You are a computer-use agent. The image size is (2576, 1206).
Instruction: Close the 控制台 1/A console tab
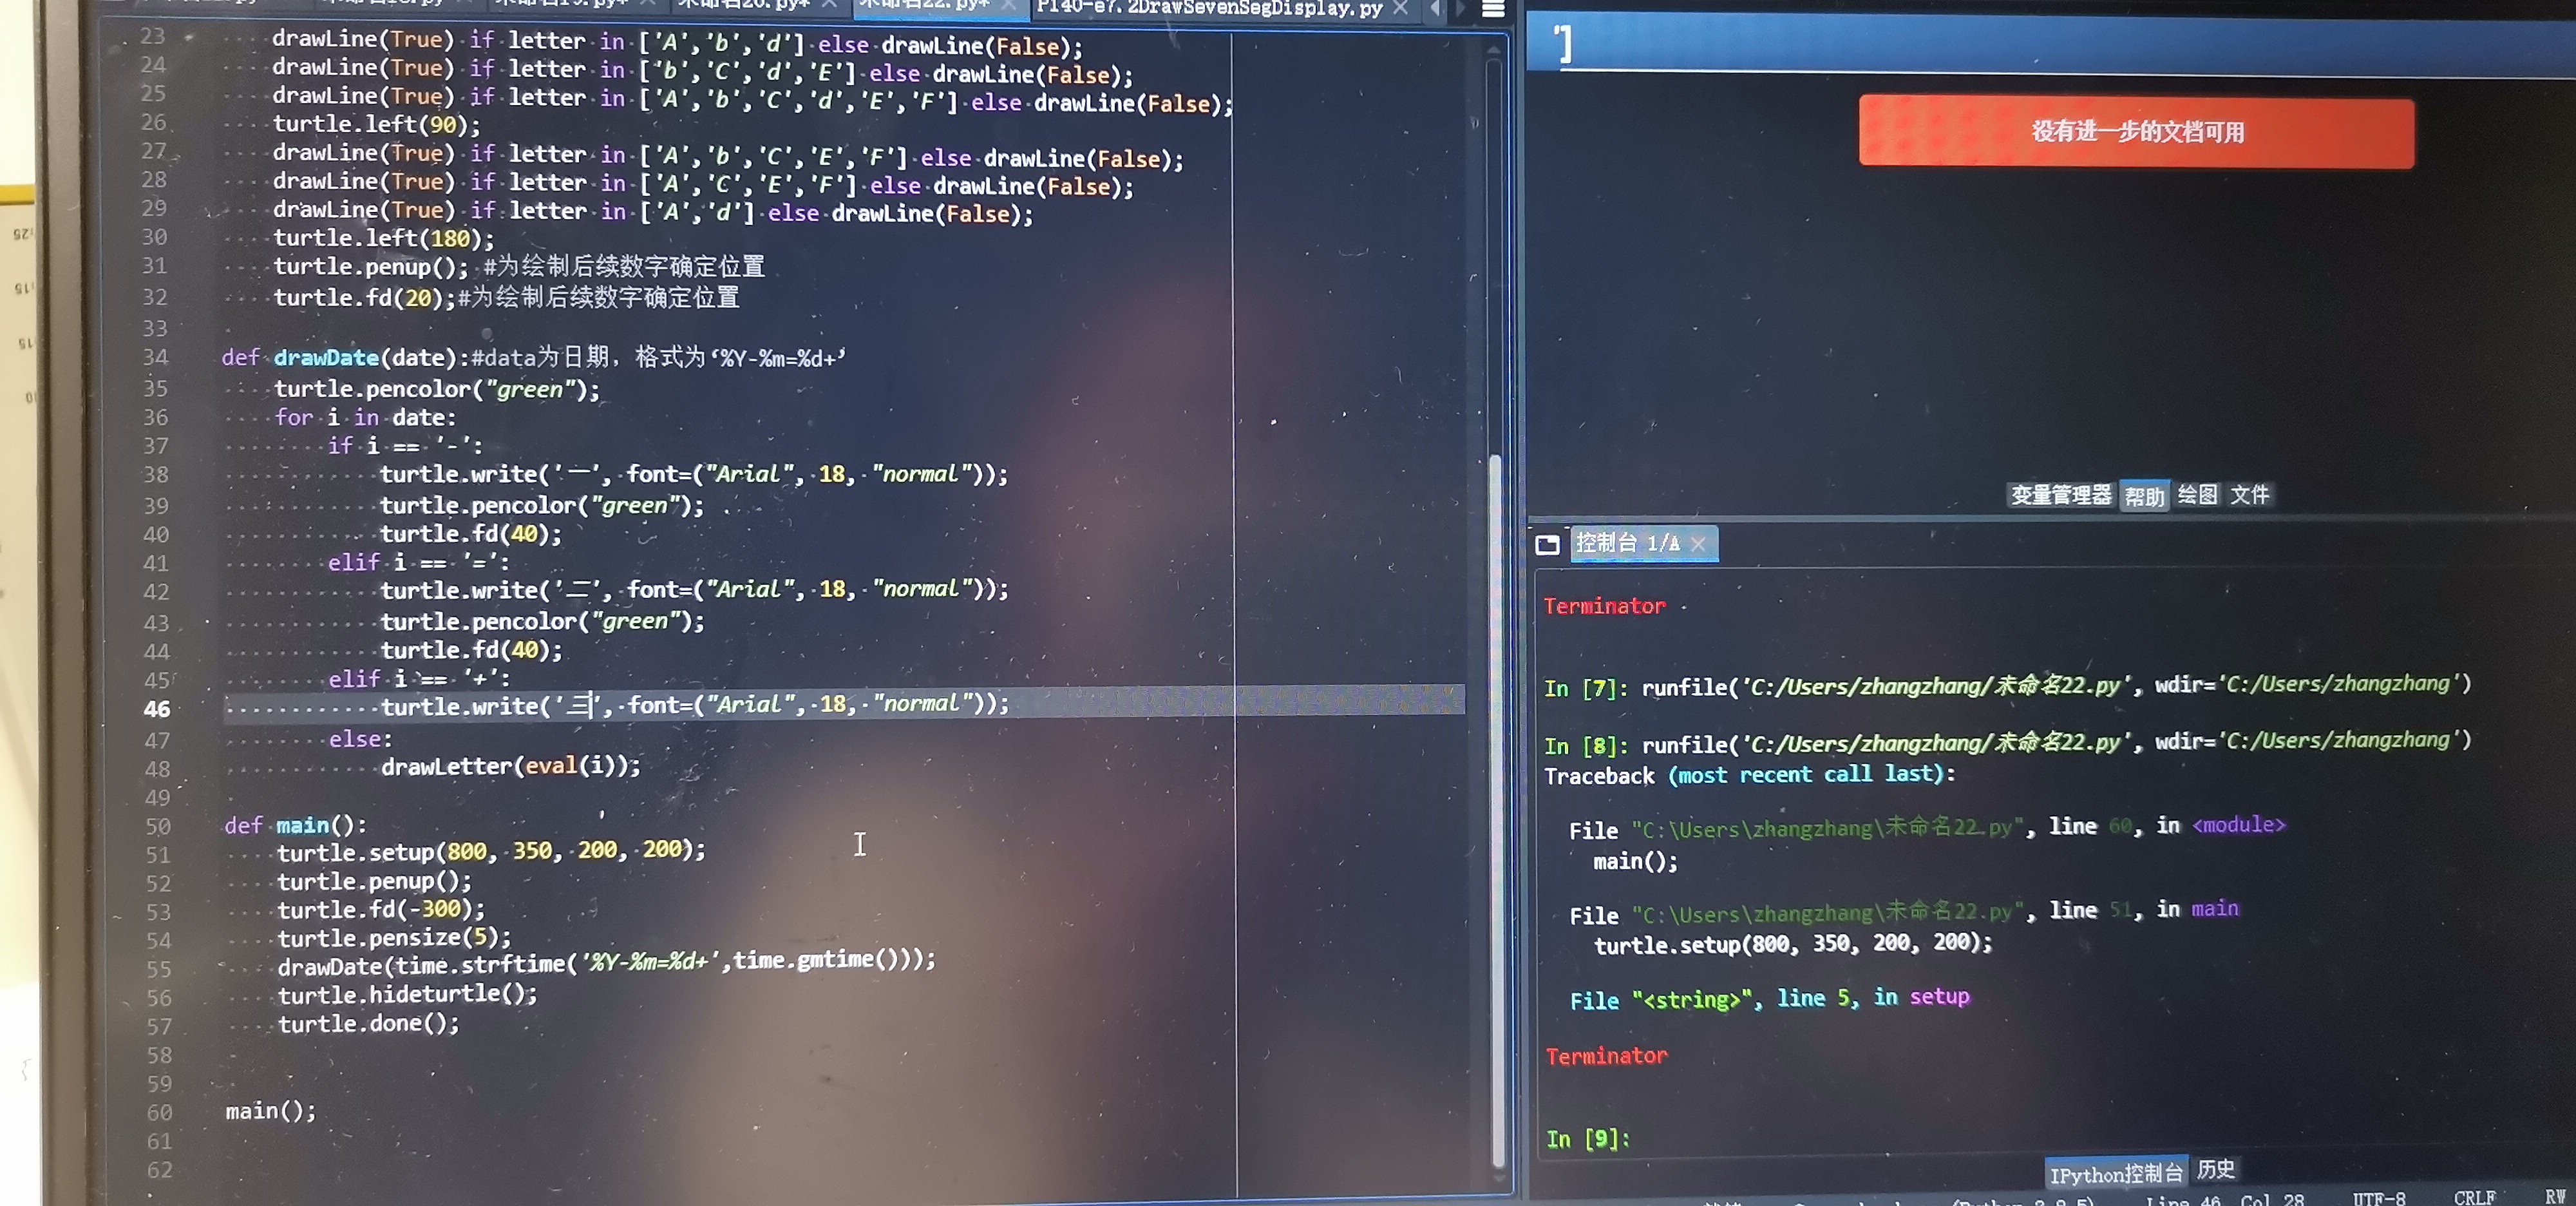point(1698,543)
